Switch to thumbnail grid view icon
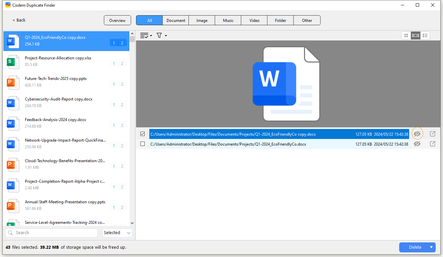This screenshot has height=257, width=443. pyautogui.click(x=406, y=35)
